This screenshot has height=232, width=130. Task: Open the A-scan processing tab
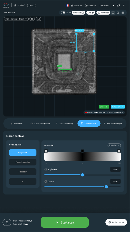pyautogui.click(x=64, y=124)
